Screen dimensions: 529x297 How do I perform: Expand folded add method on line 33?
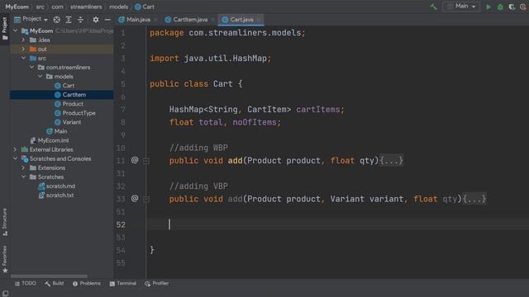coord(146,200)
